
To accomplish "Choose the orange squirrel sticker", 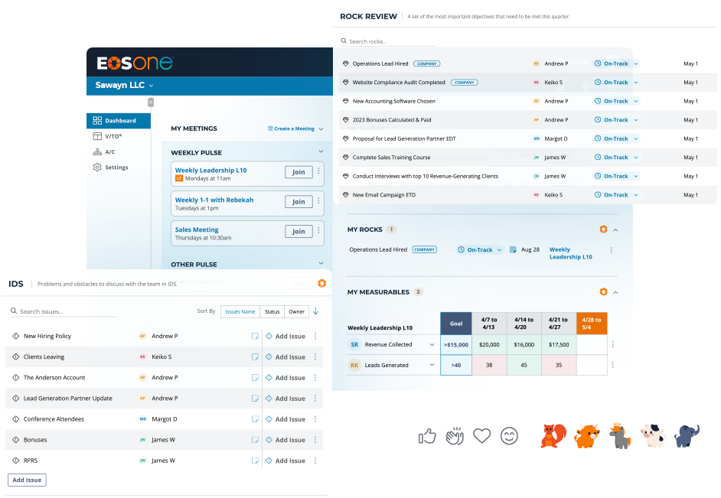I will (x=553, y=436).
